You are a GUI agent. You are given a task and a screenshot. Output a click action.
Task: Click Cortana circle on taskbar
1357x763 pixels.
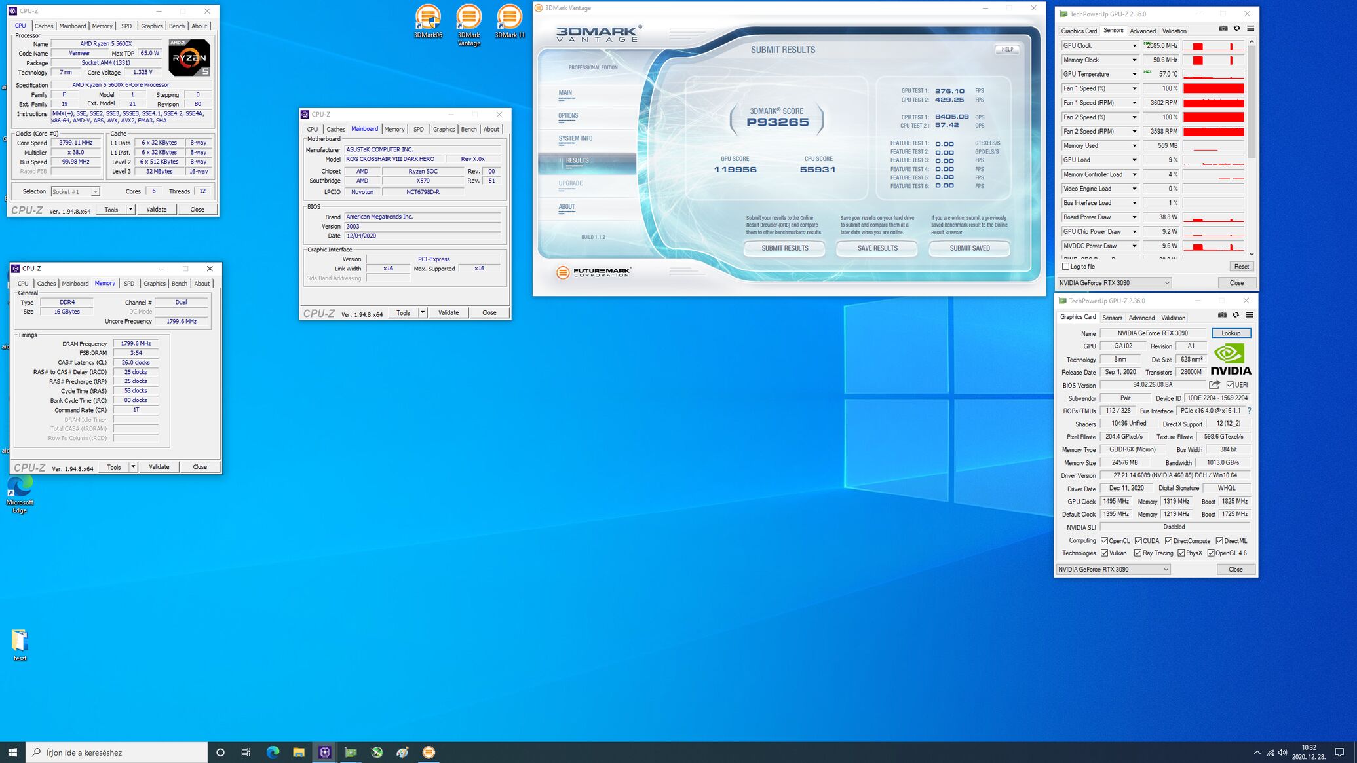(x=220, y=752)
